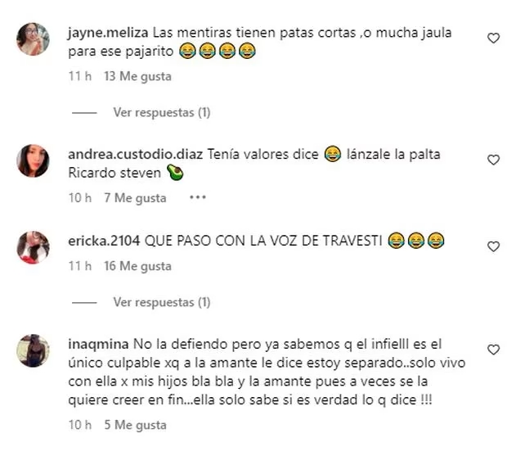The height and width of the screenshot is (456, 507).
Task: Open andrea.custodio.diaz's profile picture
Action: coord(33,160)
